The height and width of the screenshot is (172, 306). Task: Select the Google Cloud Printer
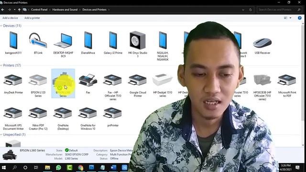[x=138, y=86]
